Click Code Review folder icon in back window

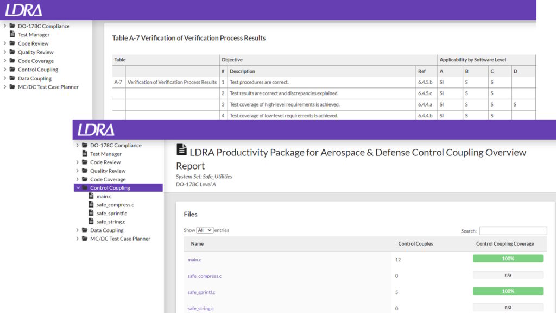(12, 43)
